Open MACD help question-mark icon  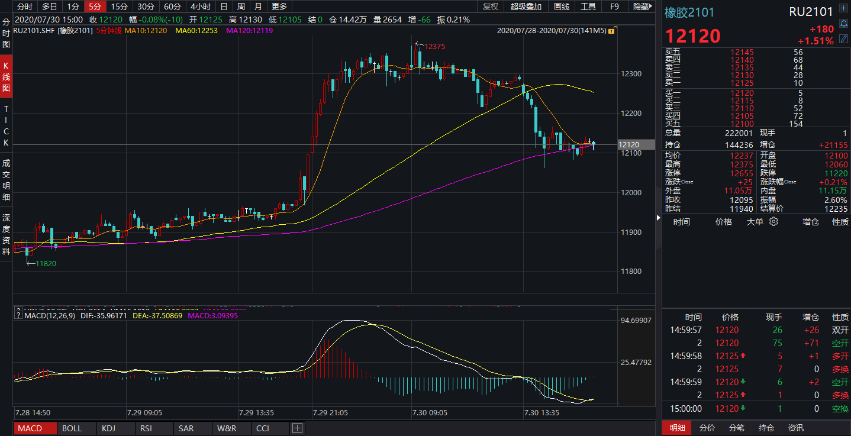pyautogui.click(x=17, y=316)
